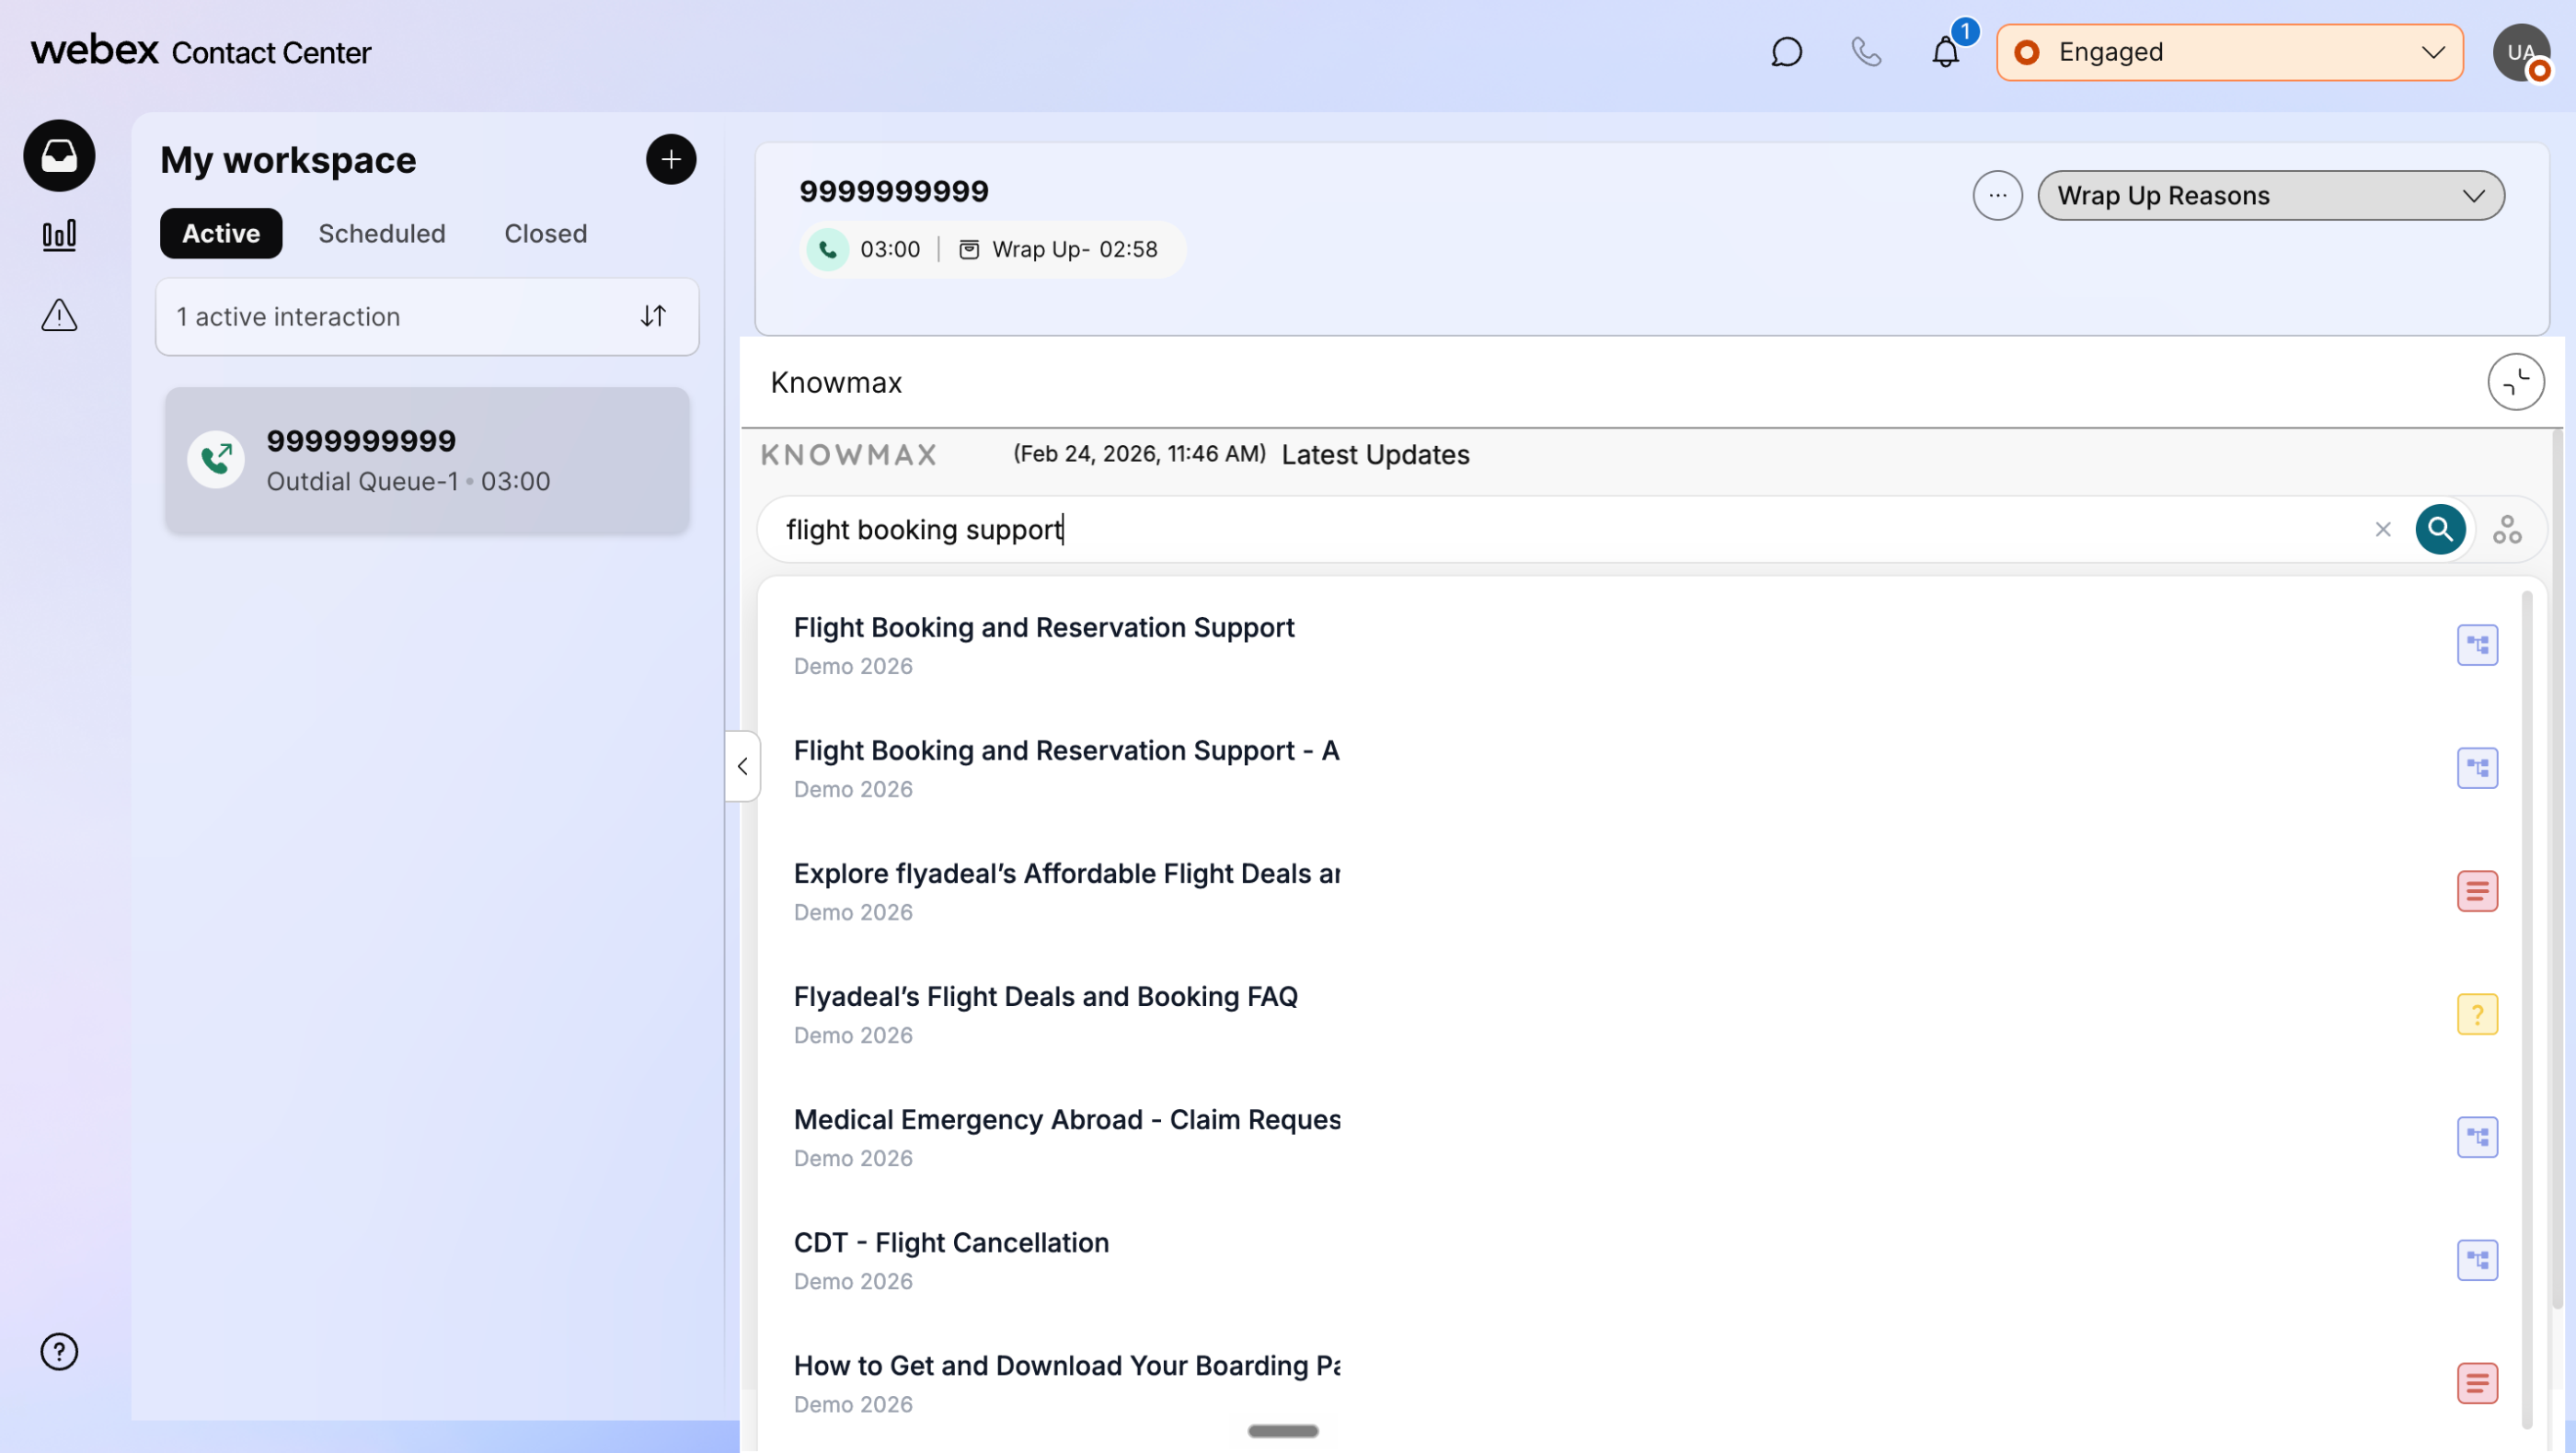Collapse the workspace panel with left chevron

click(742, 766)
